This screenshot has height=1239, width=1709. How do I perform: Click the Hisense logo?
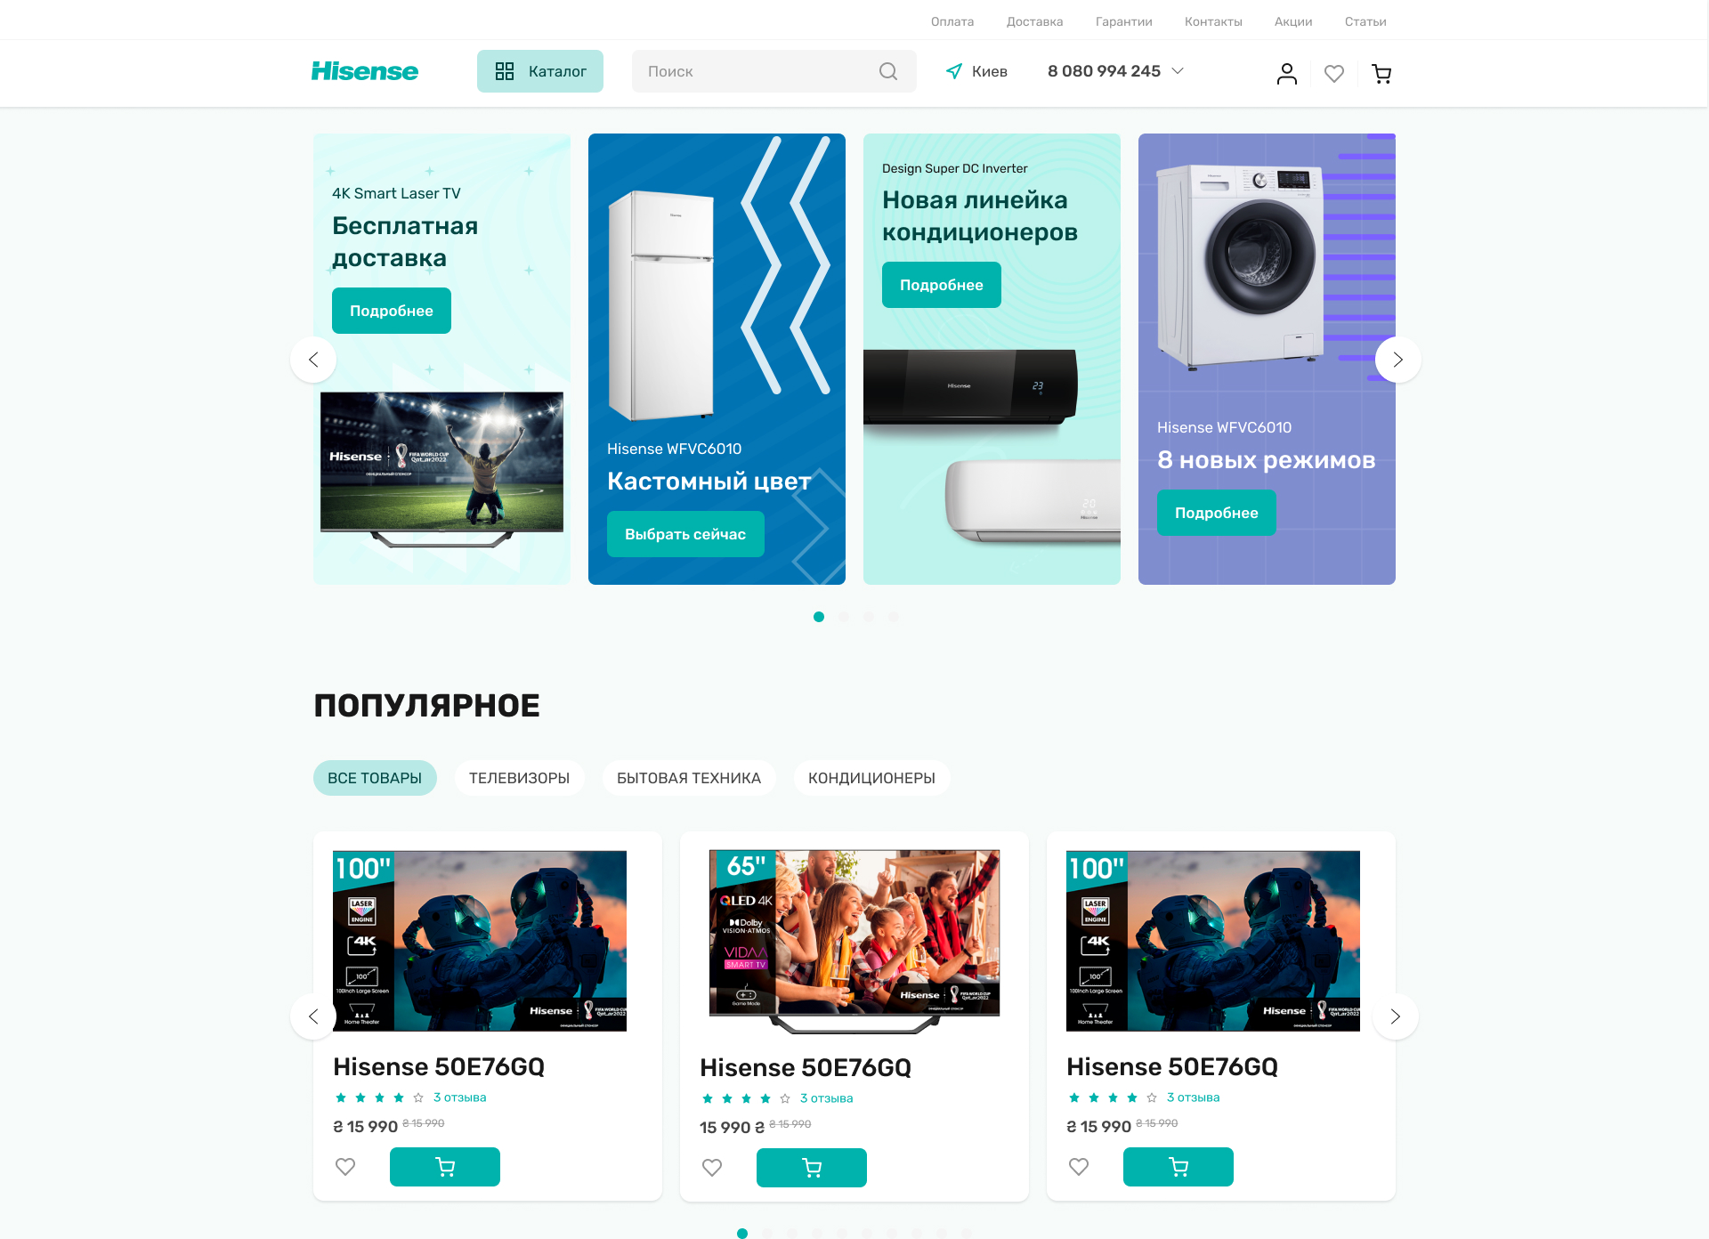[x=365, y=71]
